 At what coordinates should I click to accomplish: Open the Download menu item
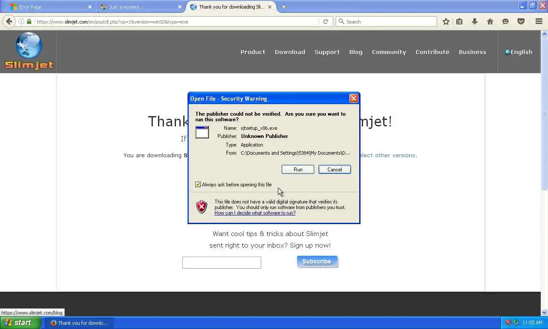[290, 52]
